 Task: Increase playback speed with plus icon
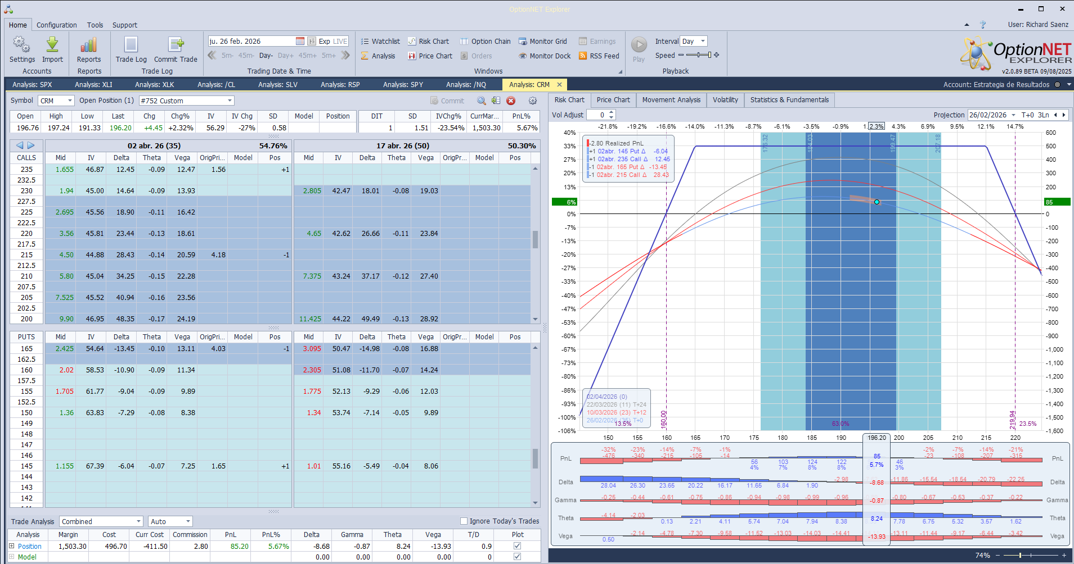[x=717, y=55]
